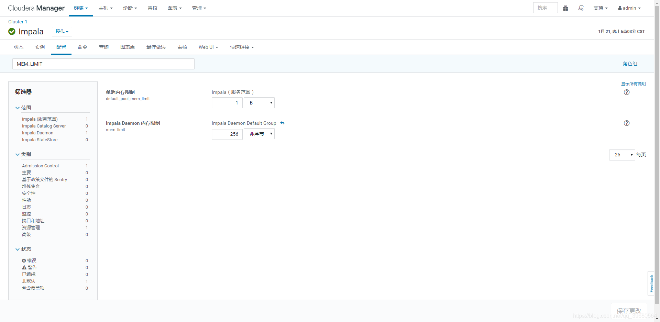Image resolution: width=660 pixels, height=322 pixels.
Task: Select the 配置 tab
Action: [61, 47]
